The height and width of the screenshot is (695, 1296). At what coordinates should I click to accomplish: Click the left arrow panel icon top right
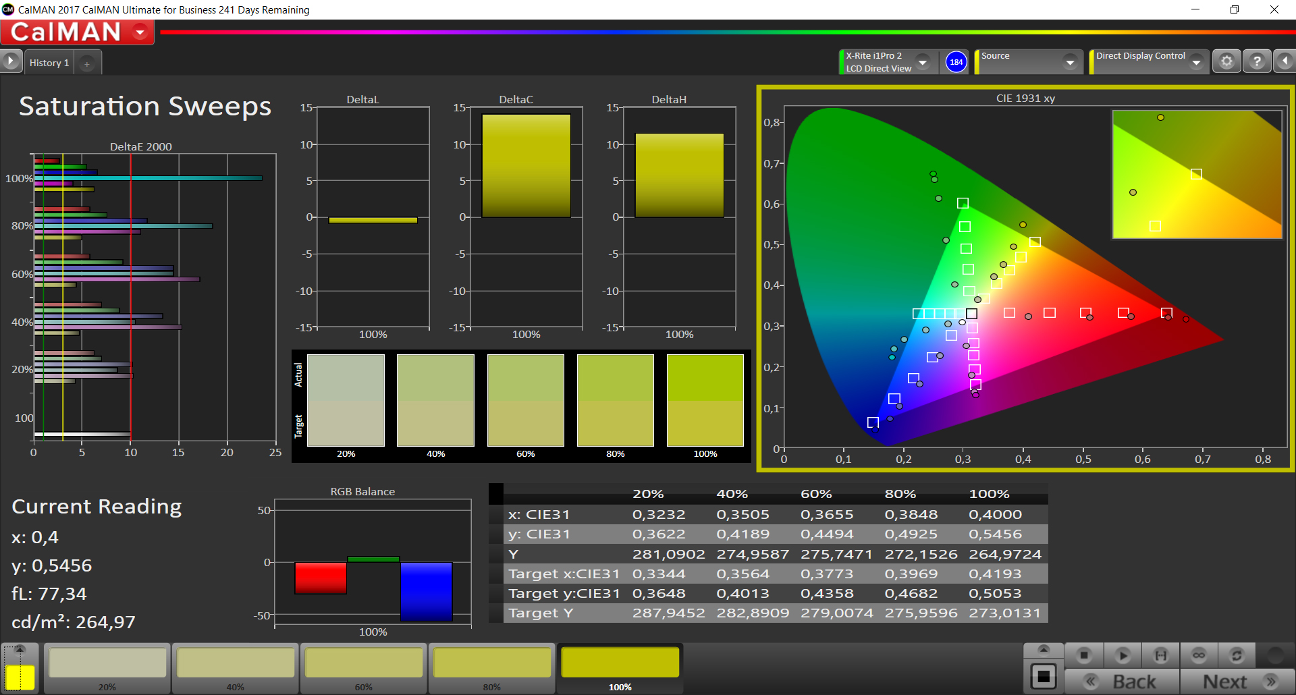click(1285, 61)
